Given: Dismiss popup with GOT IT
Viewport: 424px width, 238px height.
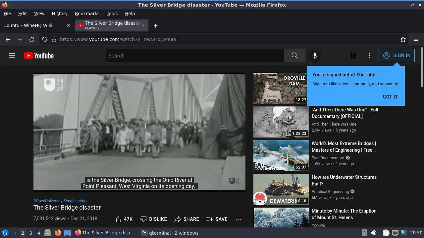Looking at the screenshot, I should point(390,97).
